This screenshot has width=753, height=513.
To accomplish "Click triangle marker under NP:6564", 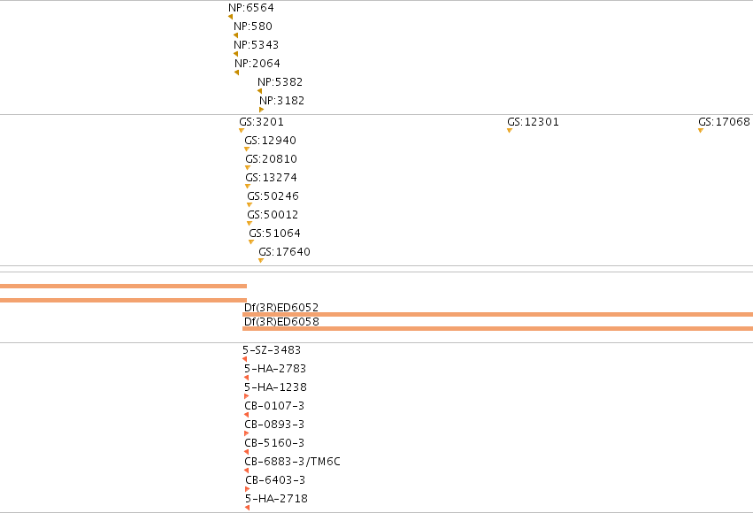I will (x=231, y=18).
